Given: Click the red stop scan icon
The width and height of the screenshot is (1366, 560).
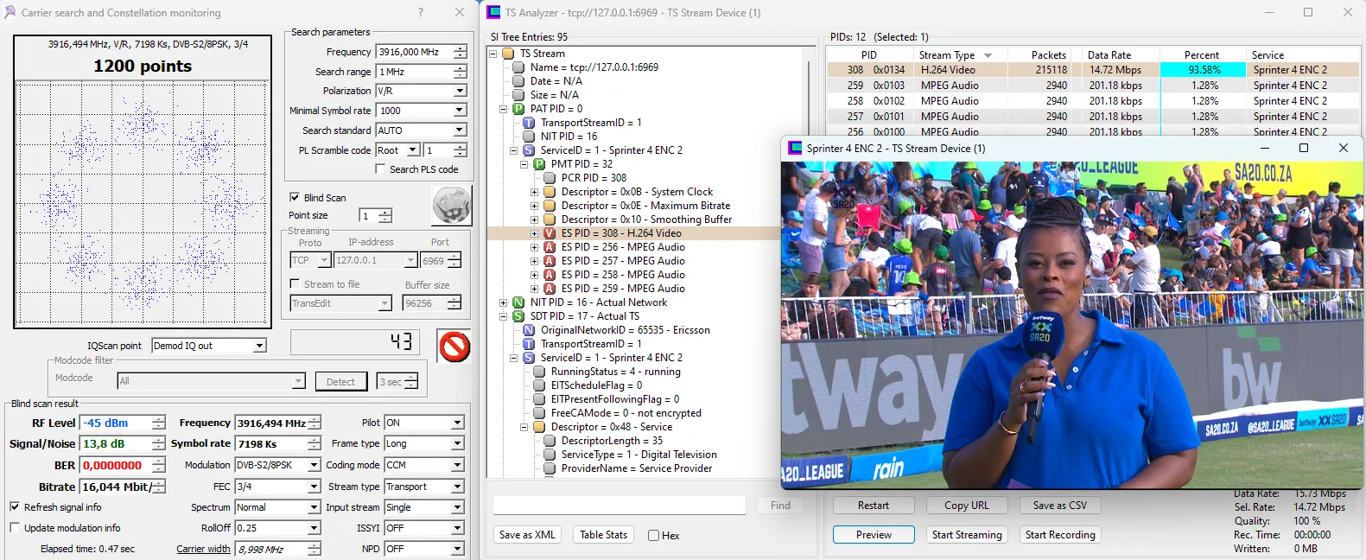Looking at the screenshot, I should (x=454, y=347).
